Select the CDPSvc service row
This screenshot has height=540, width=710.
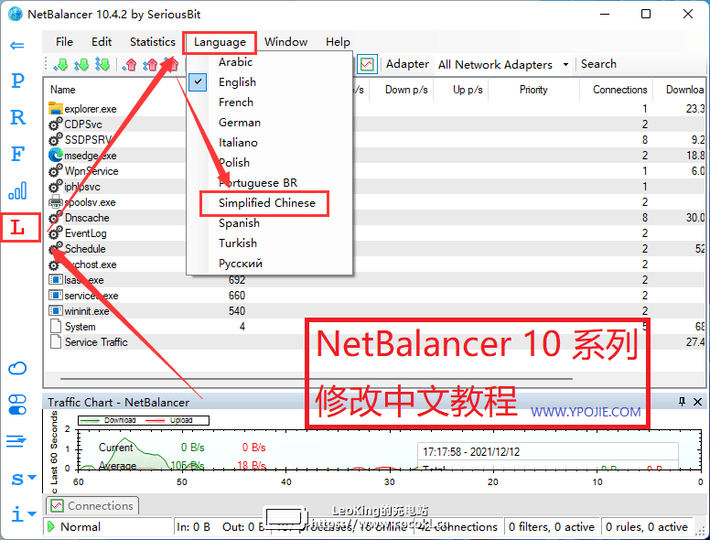coord(375,124)
